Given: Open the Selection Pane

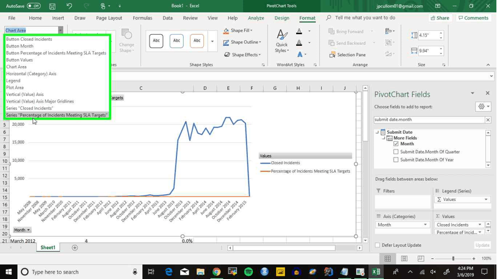Looking at the screenshot, I should pos(347,54).
